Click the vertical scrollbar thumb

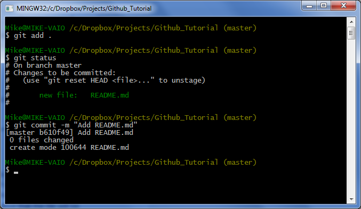pyautogui.click(x=351, y=33)
